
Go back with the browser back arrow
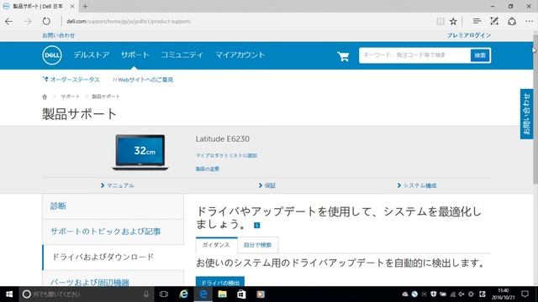click(x=9, y=21)
